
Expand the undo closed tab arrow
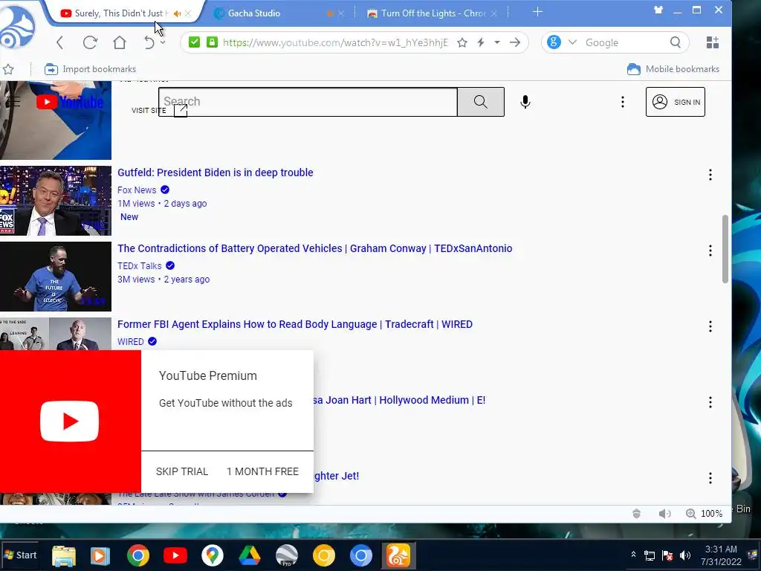163,42
